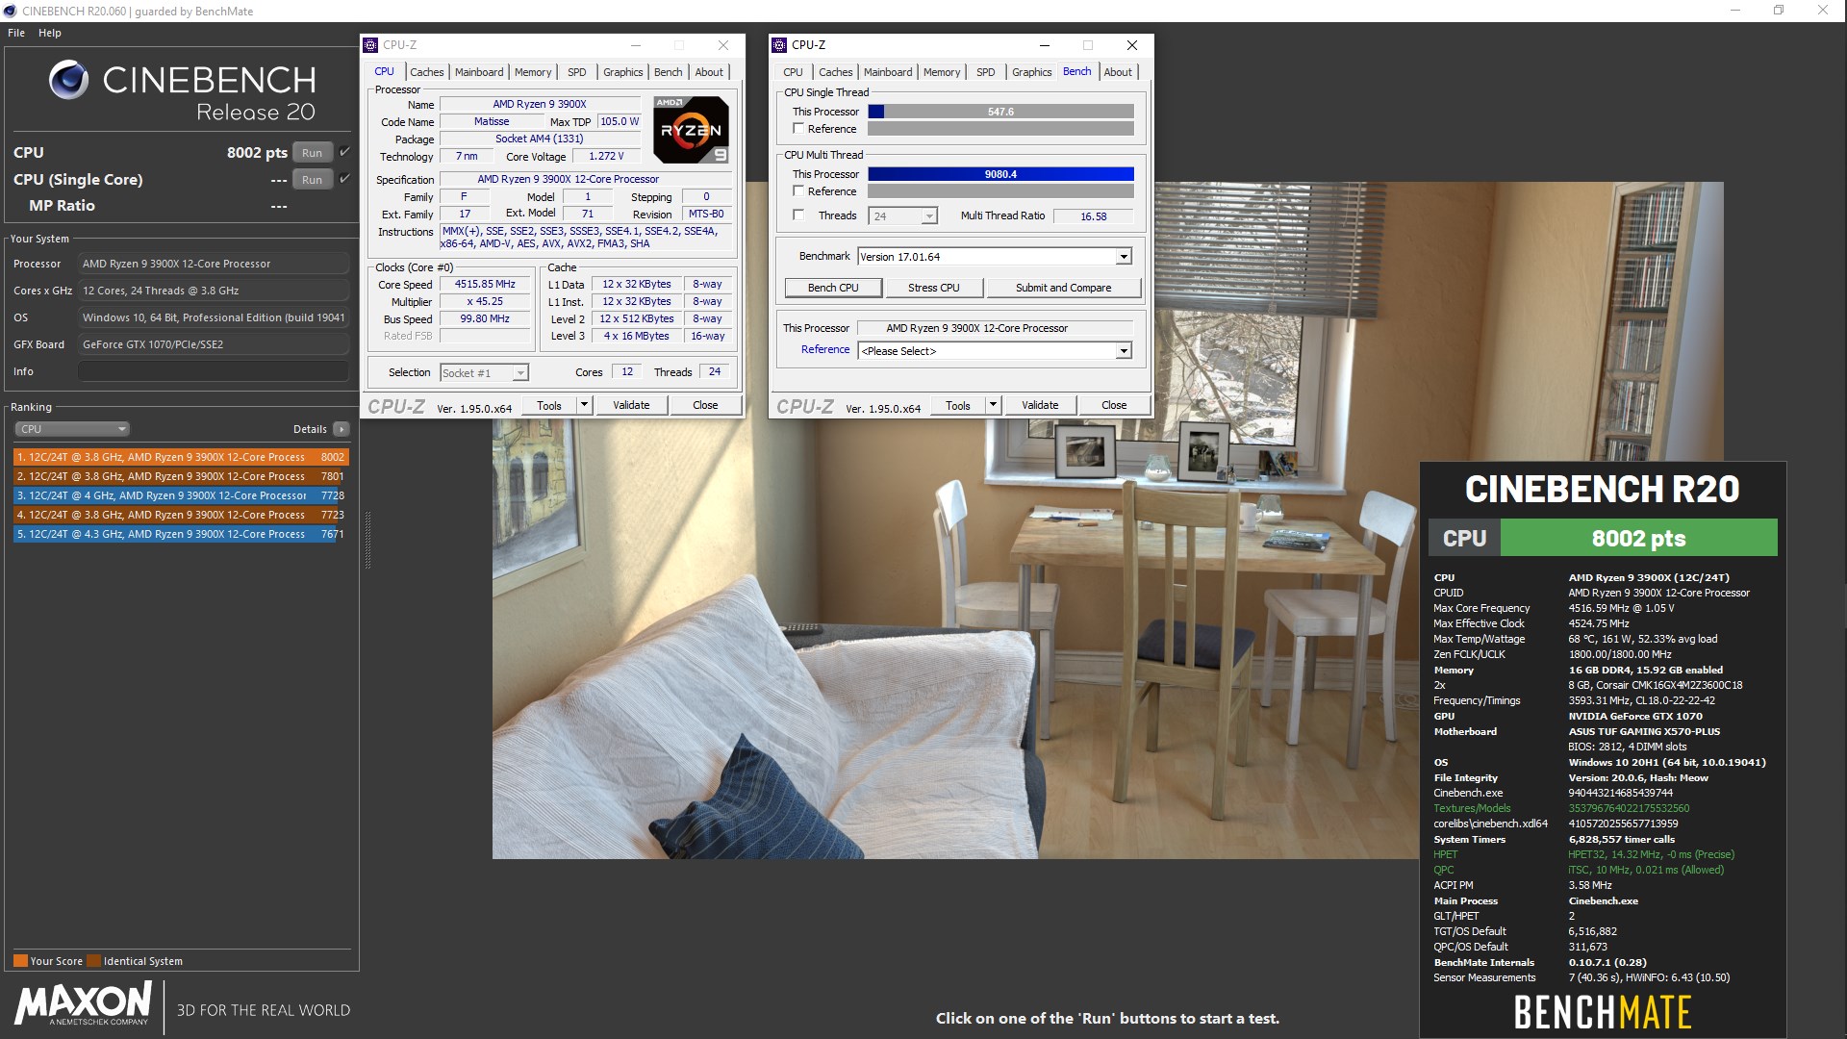The width and height of the screenshot is (1847, 1039).
Task: Click the BenchMate logo
Action: 1603,1012
